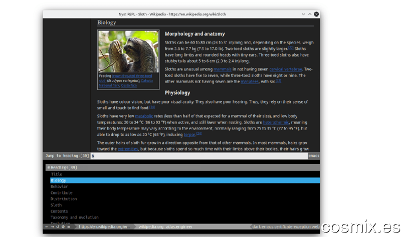This screenshot has height=237, width=401.
Task: Click the window title bar chevron-up button
Action: point(310,14)
